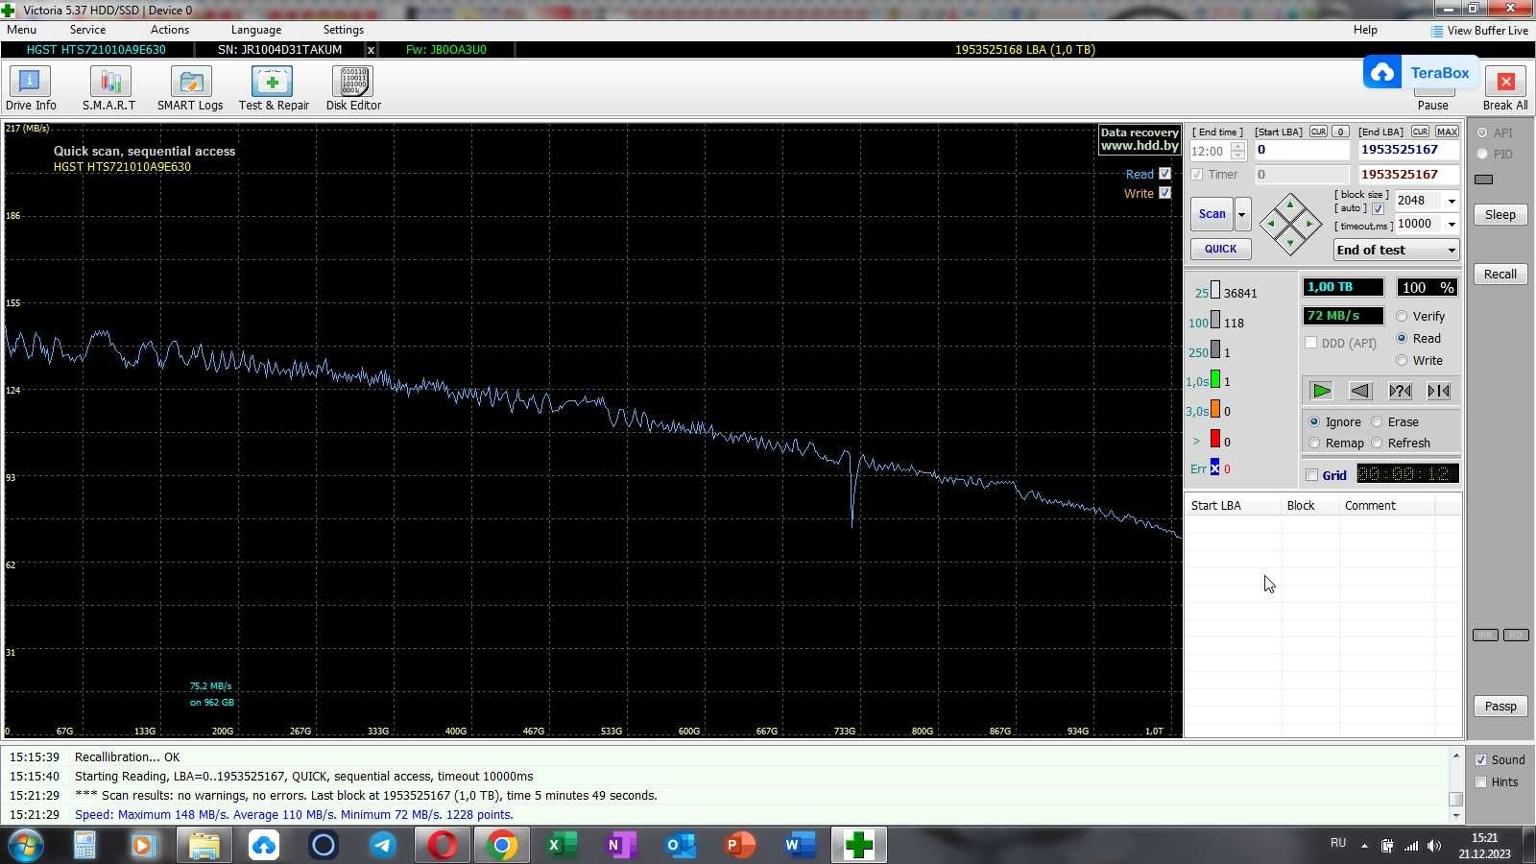Toggle the Read graph checkbox
1536x864 pixels.
pyautogui.click(x=1164, y=174)
